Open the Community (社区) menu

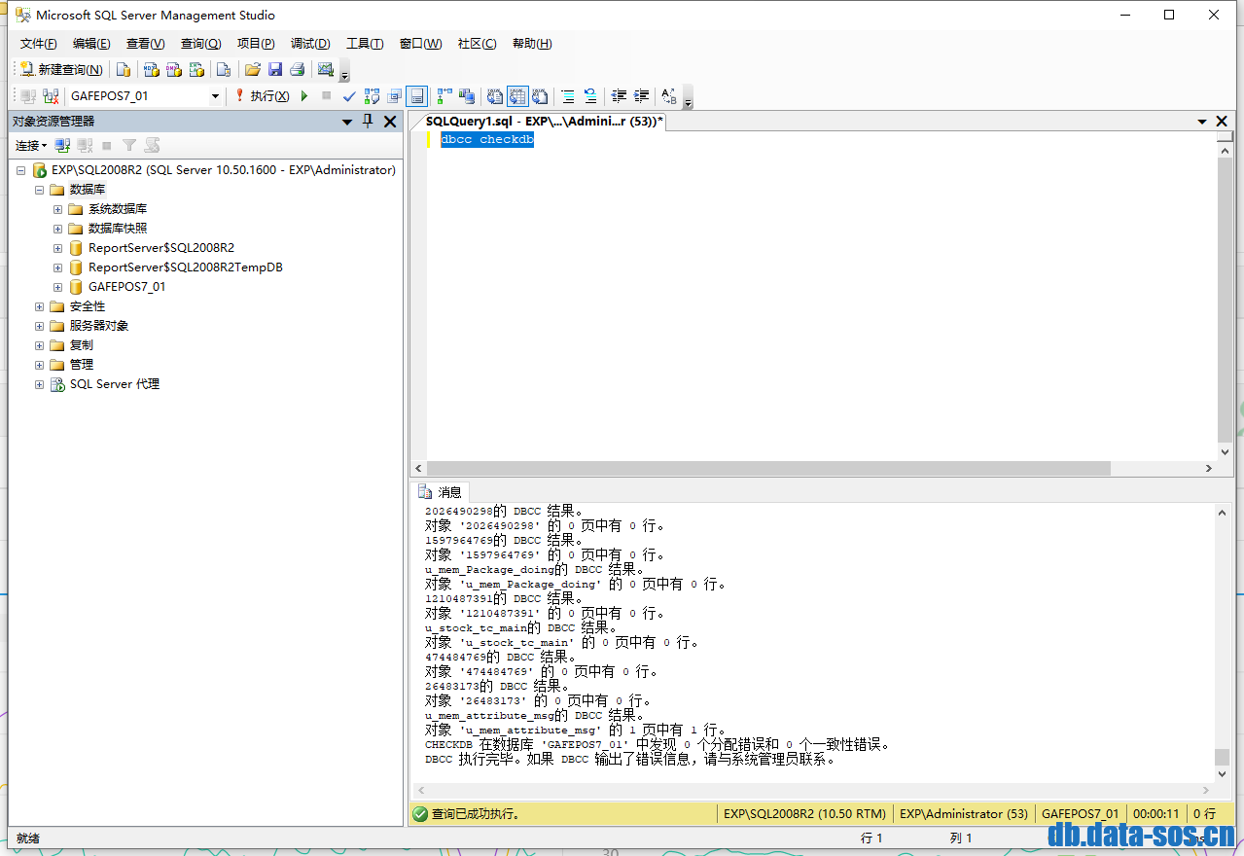477,44
